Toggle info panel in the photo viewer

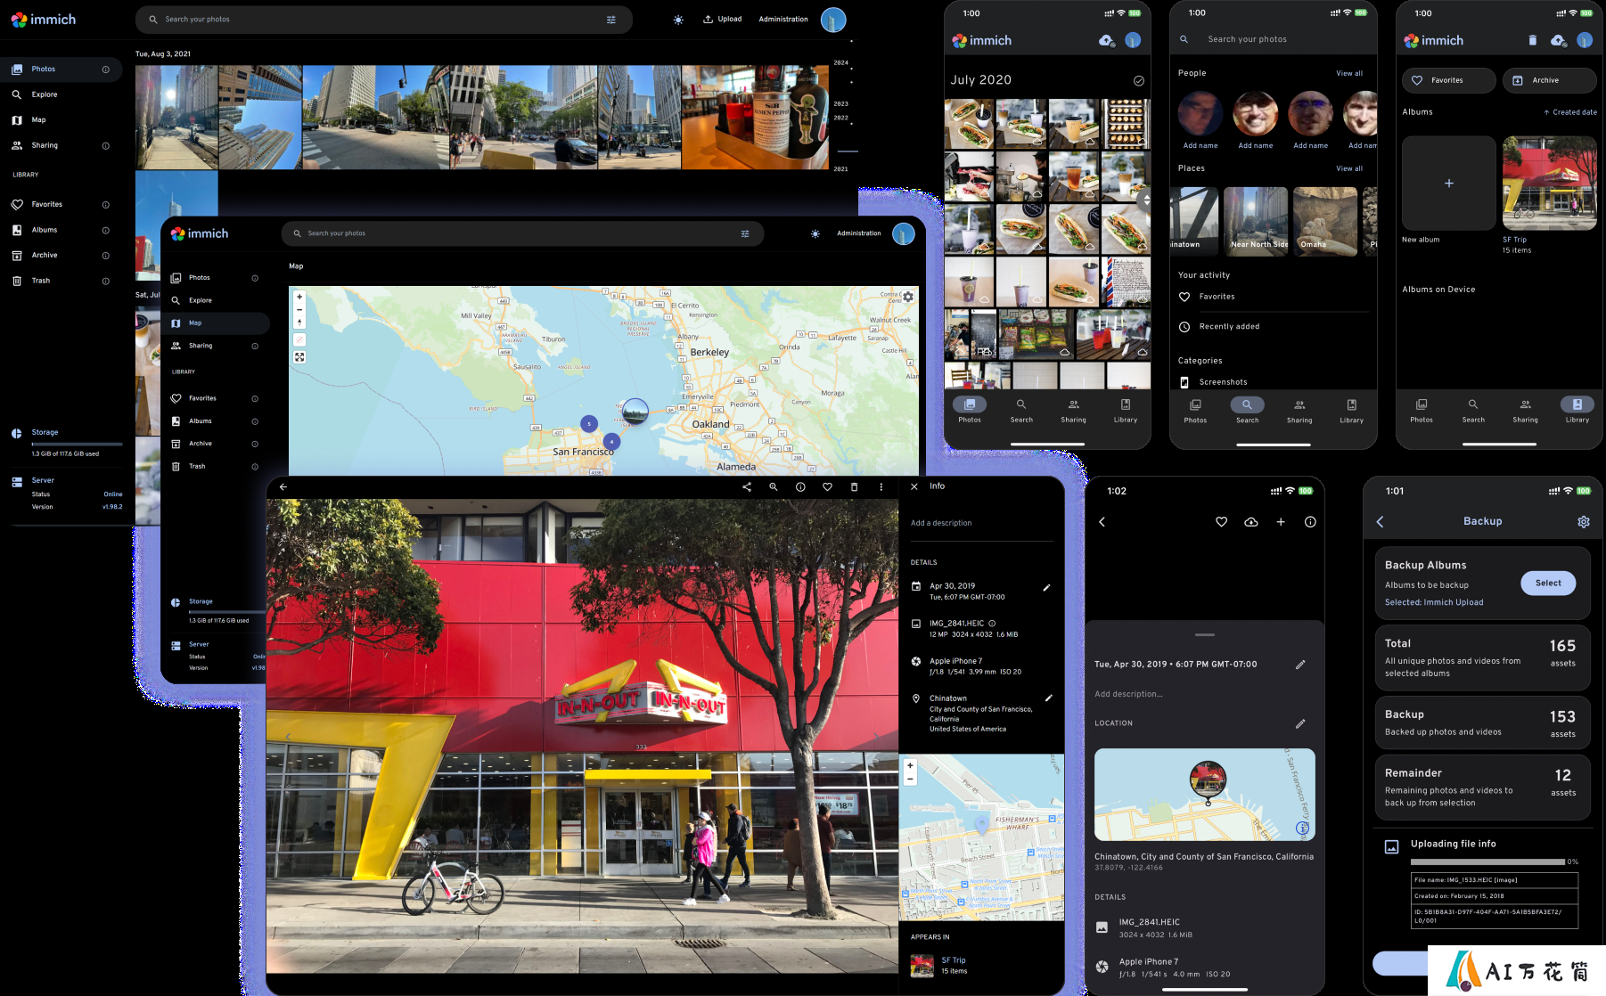[800, 487]
